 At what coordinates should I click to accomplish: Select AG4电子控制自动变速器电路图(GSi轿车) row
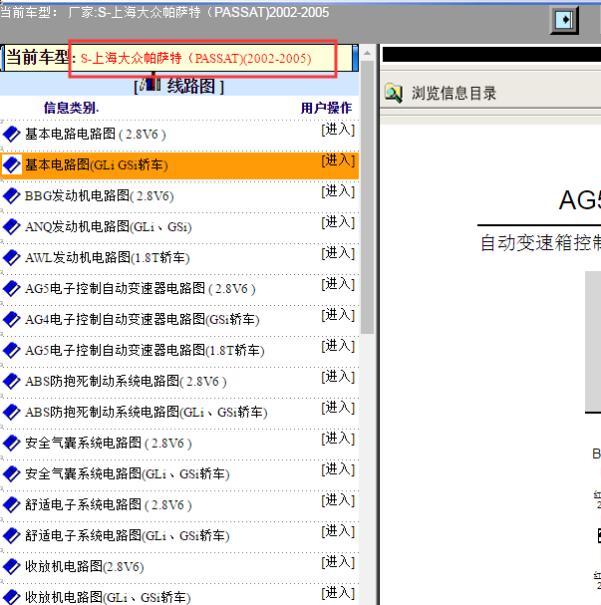click(x=179, y=320)
